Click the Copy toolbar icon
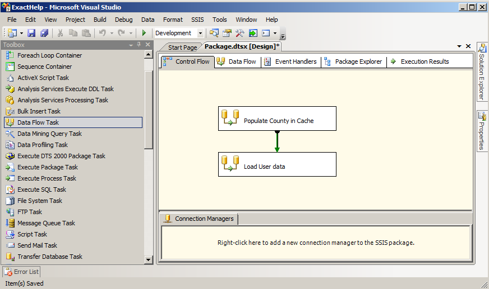489x289 pixels. pyautogui.click(x=73, y=33)
